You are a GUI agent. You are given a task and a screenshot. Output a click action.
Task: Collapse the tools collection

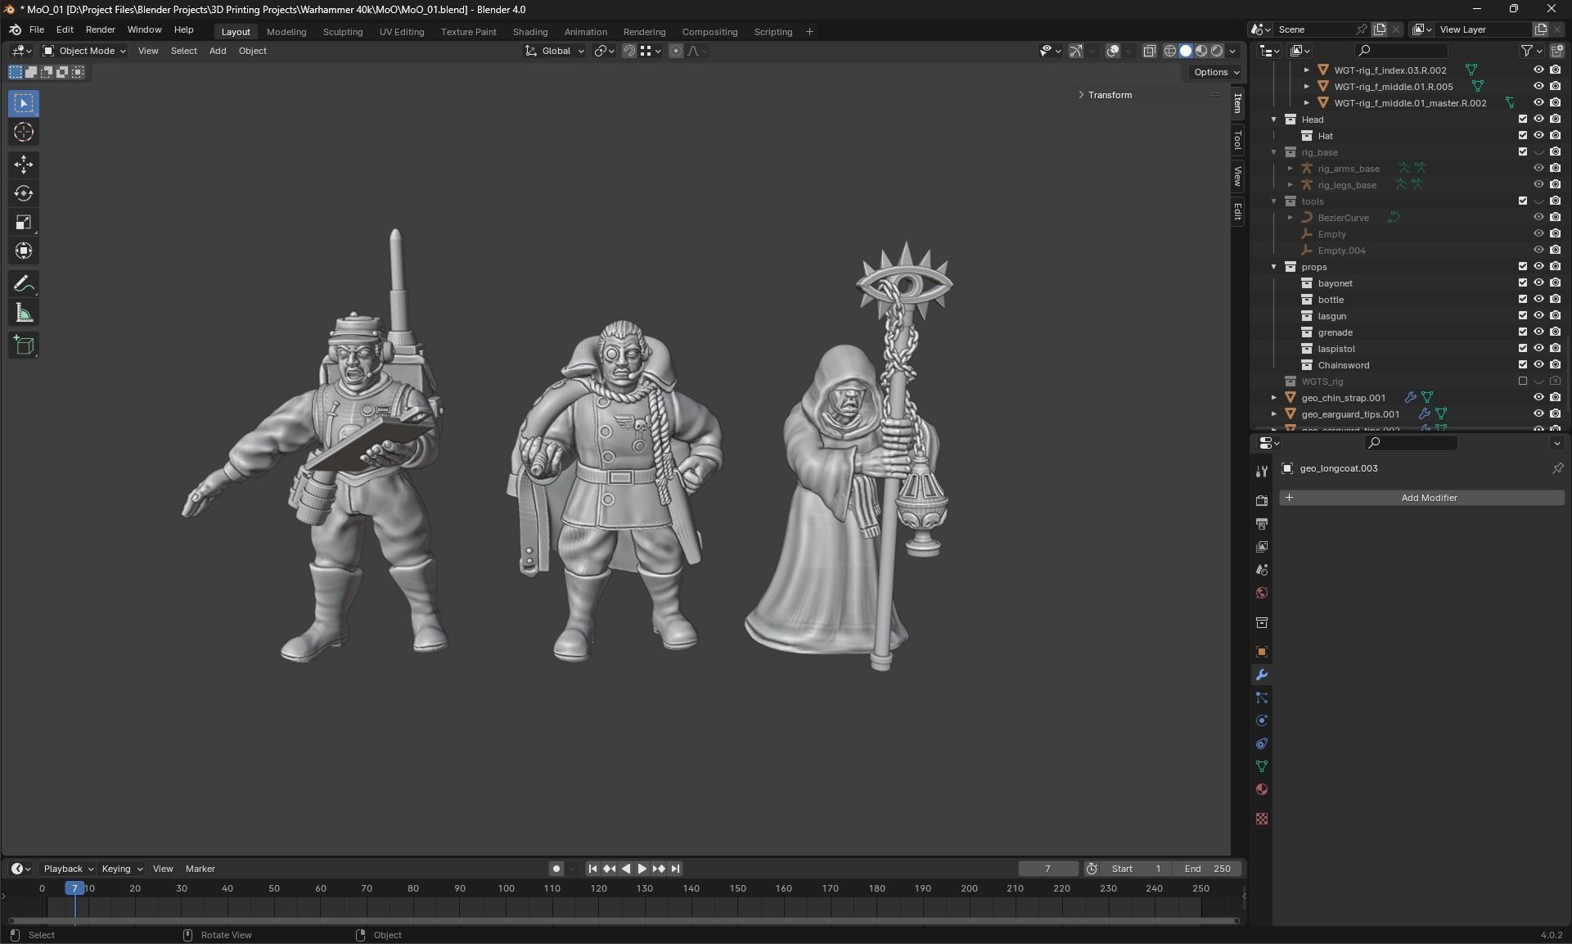point(1274,201)
